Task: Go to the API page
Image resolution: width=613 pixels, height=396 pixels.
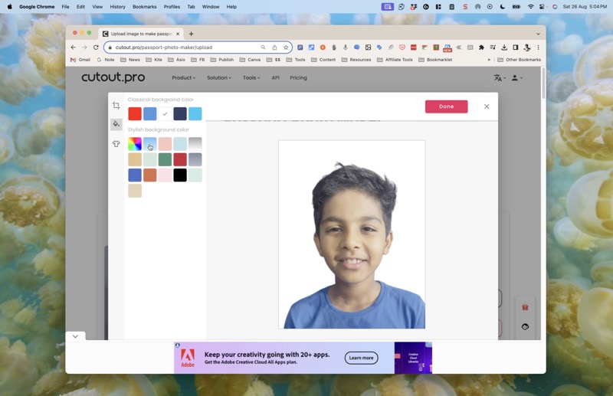Action: tap(275, 78)
